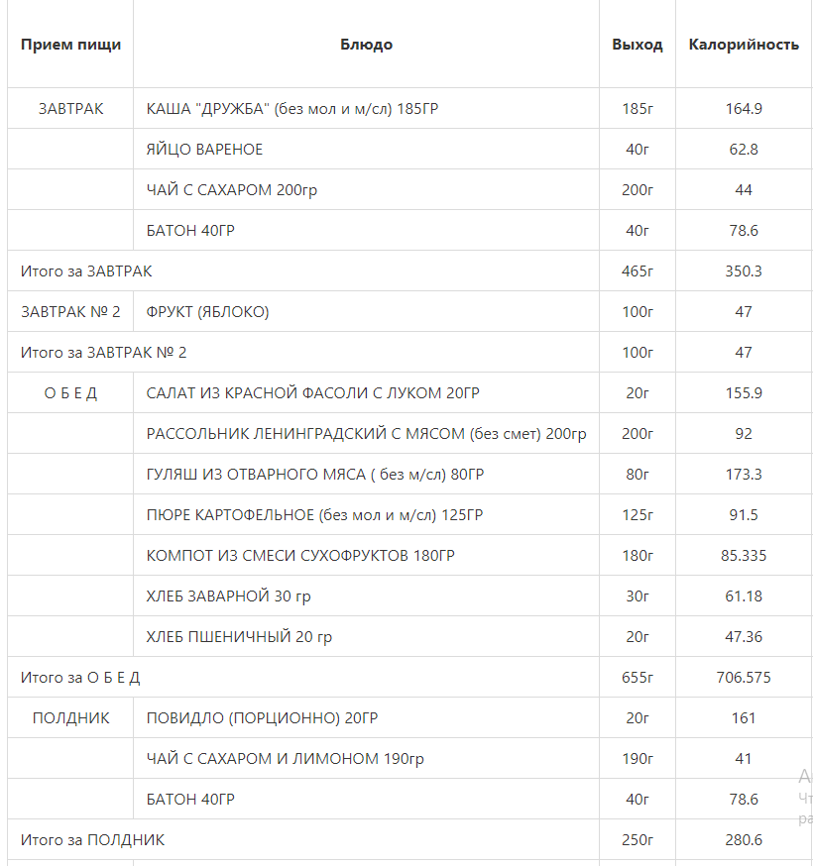Click the ЯЙЦО ВАРЕНОЕ dish entry
This screenshot has height=866, width=813.
tap(204, 150)
